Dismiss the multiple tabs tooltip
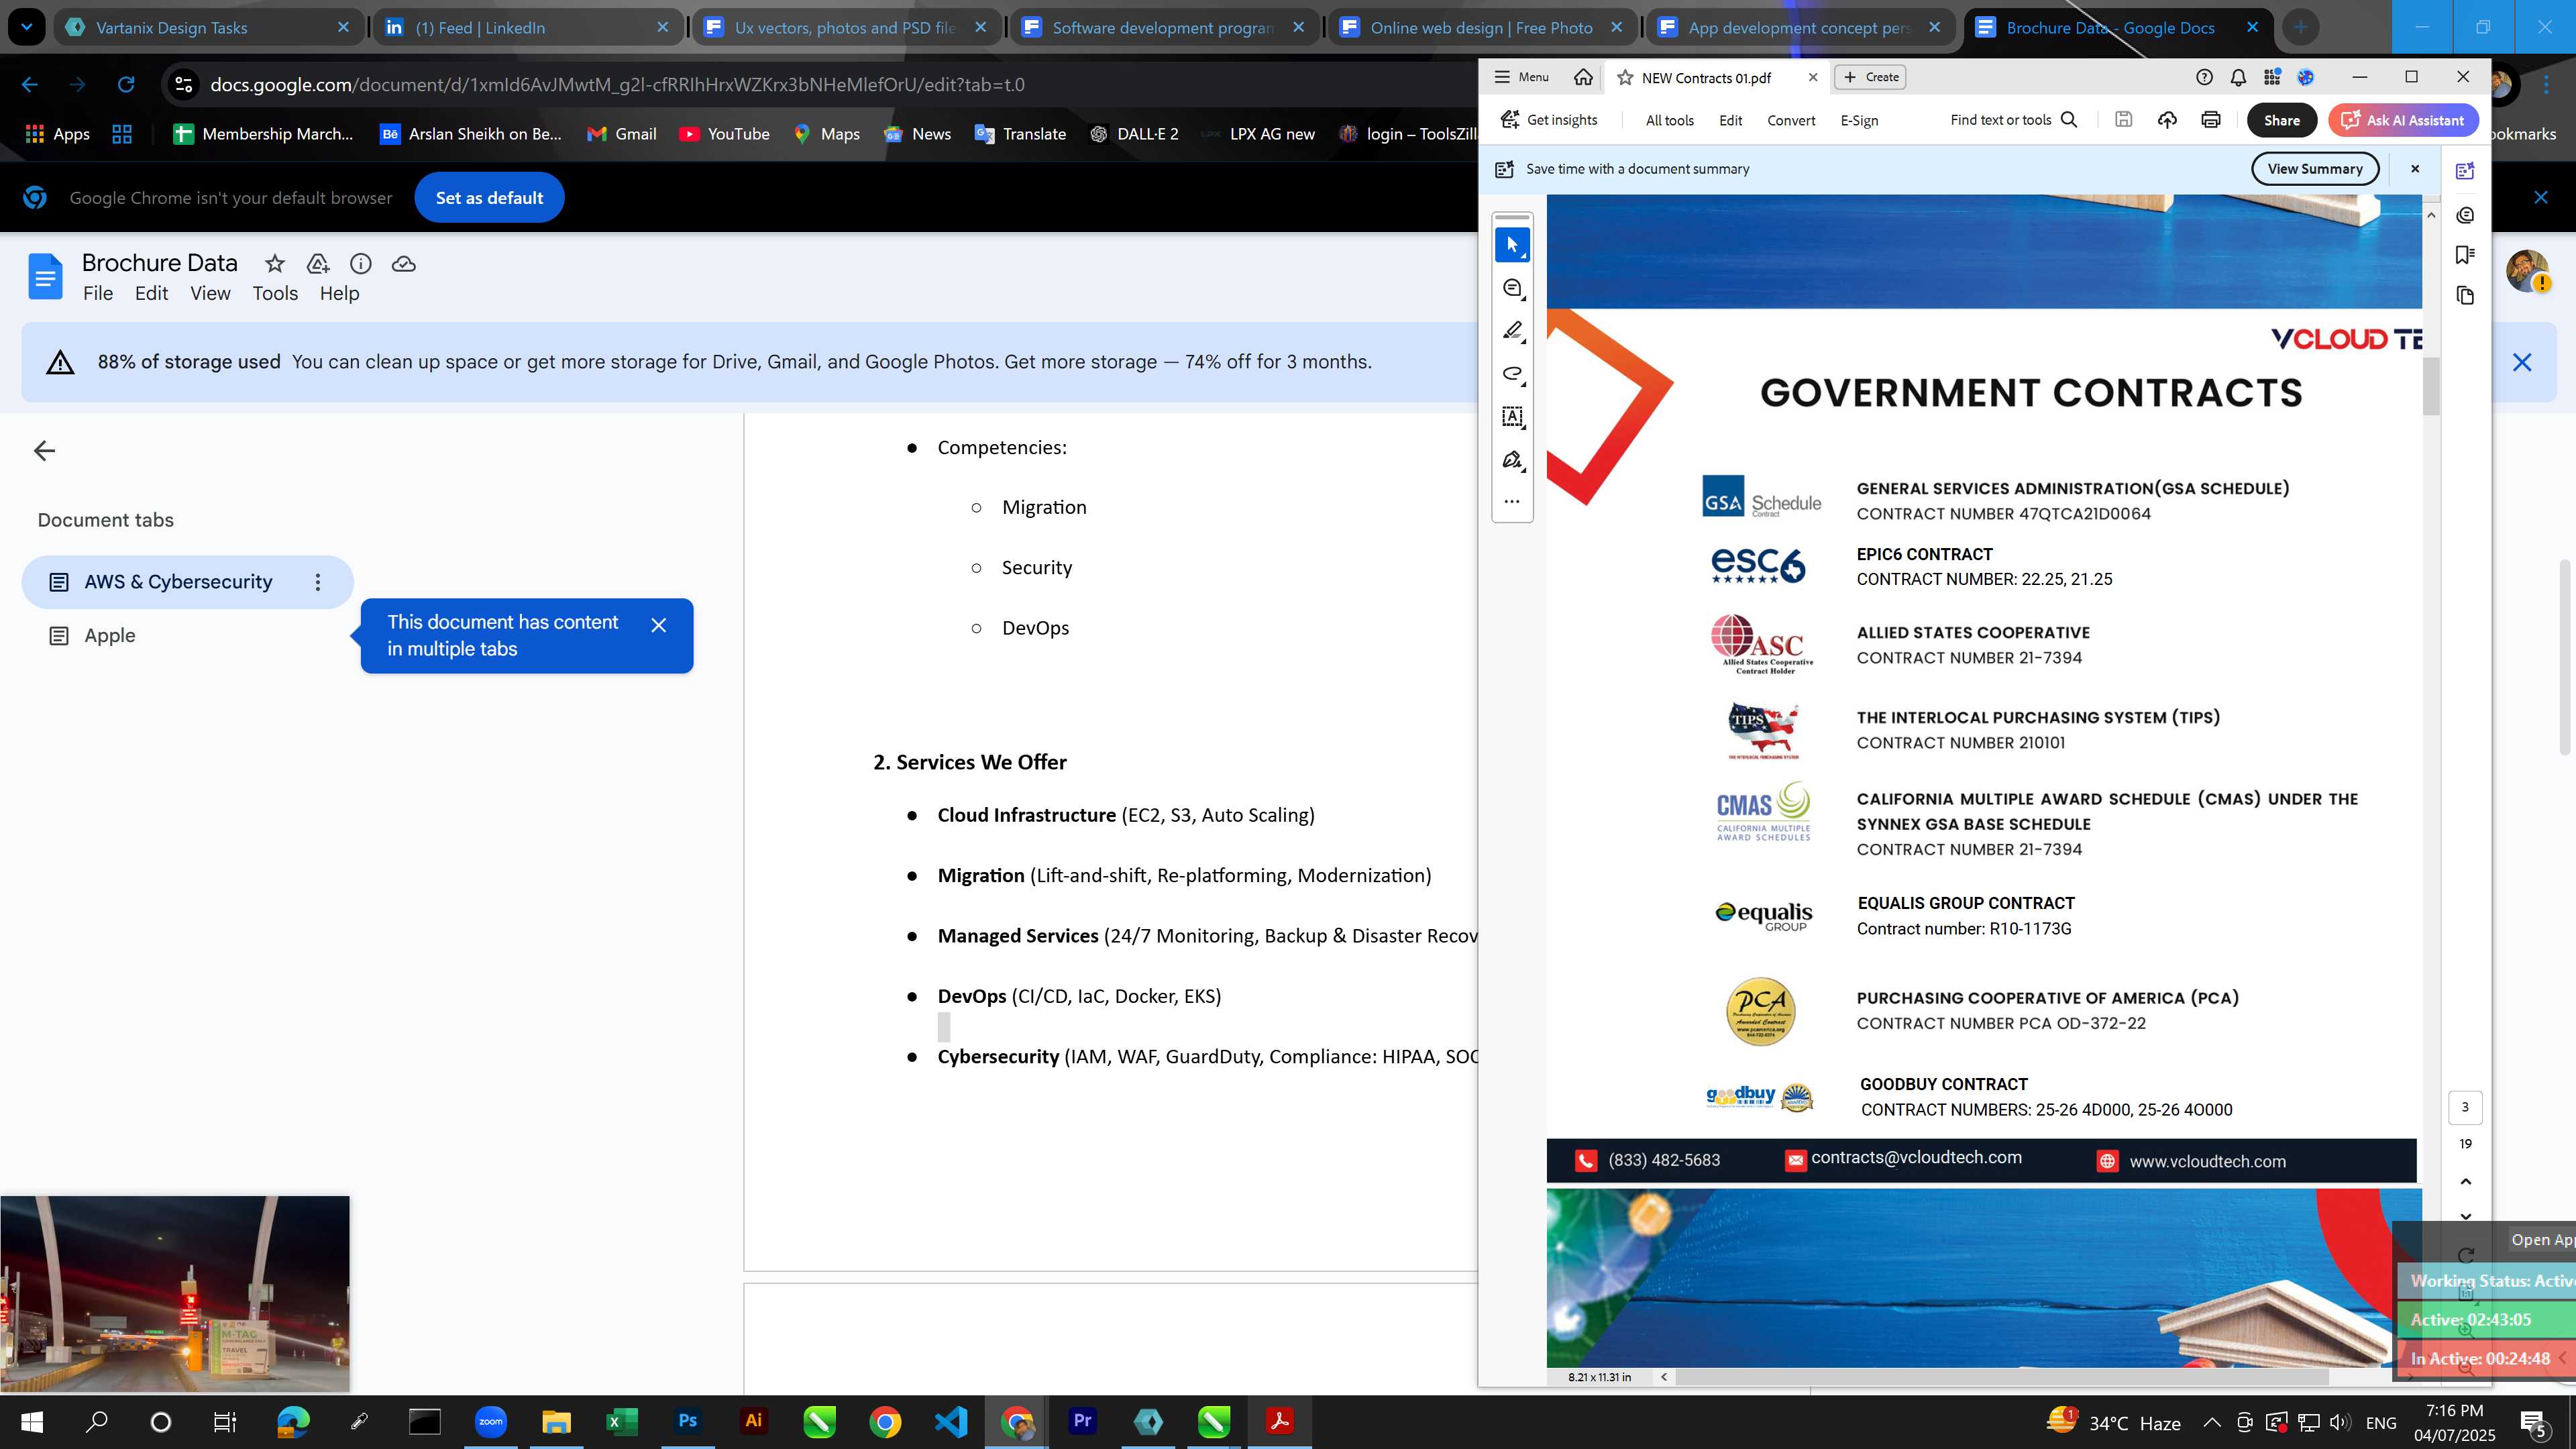This screenshot has width=2576, height=1449. [658, 625]
